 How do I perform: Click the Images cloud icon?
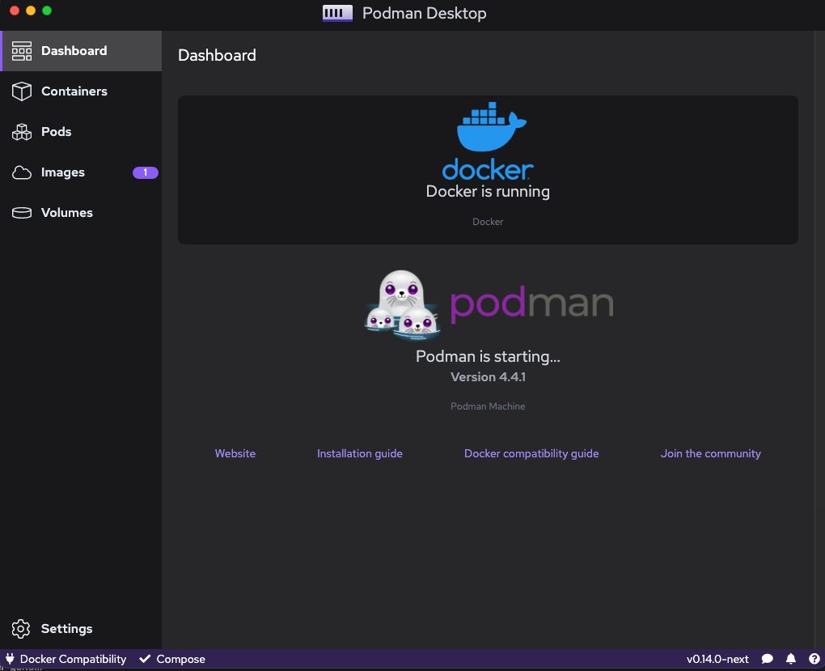(20, 172)
